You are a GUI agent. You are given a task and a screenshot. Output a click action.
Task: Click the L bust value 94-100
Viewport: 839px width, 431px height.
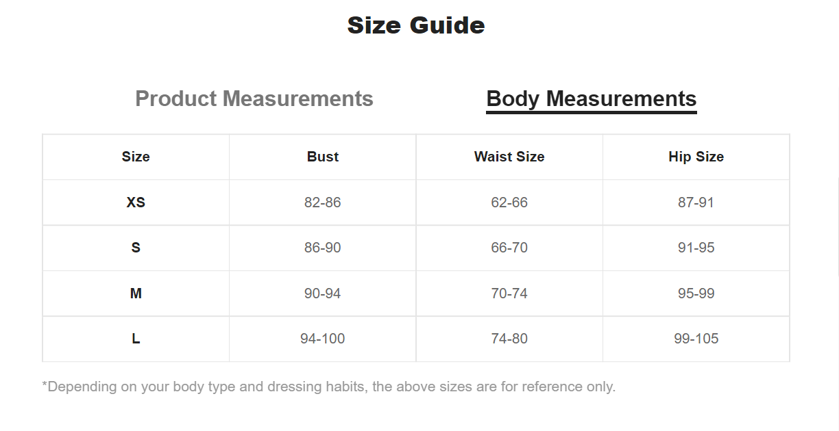click(x=323, y=339)
